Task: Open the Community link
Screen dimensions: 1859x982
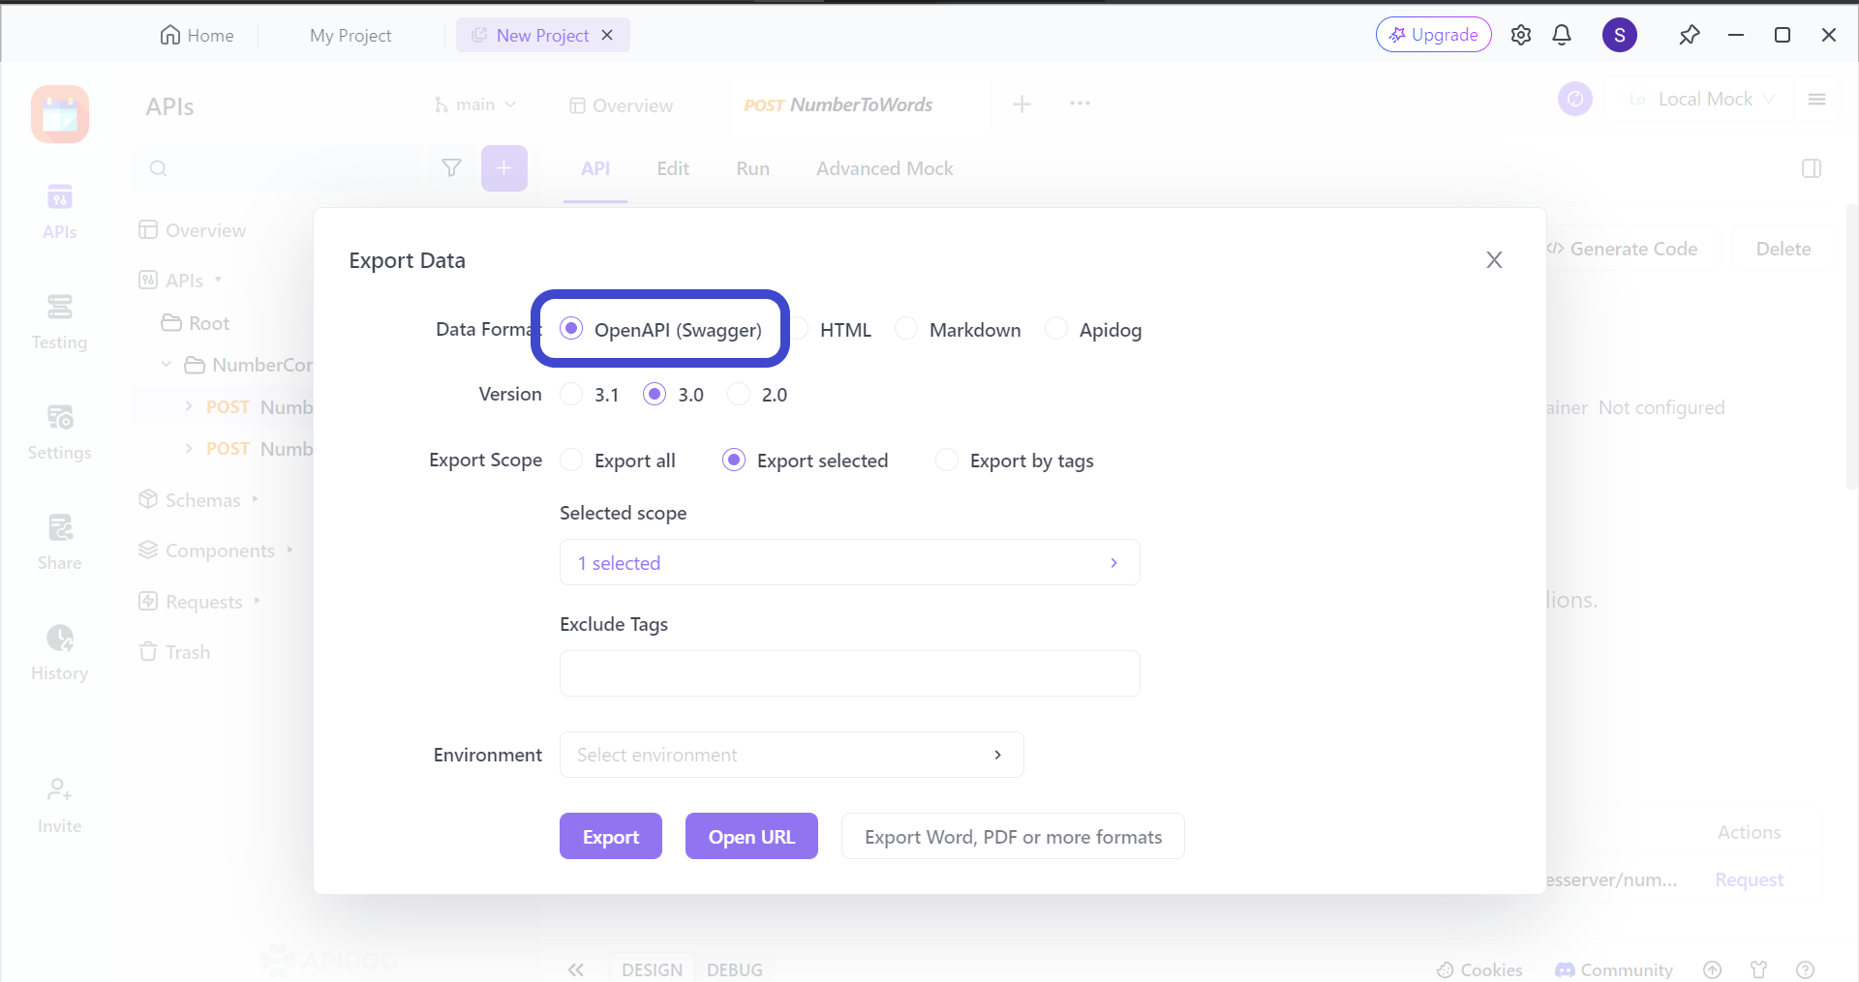Action: pos(1614,969)
